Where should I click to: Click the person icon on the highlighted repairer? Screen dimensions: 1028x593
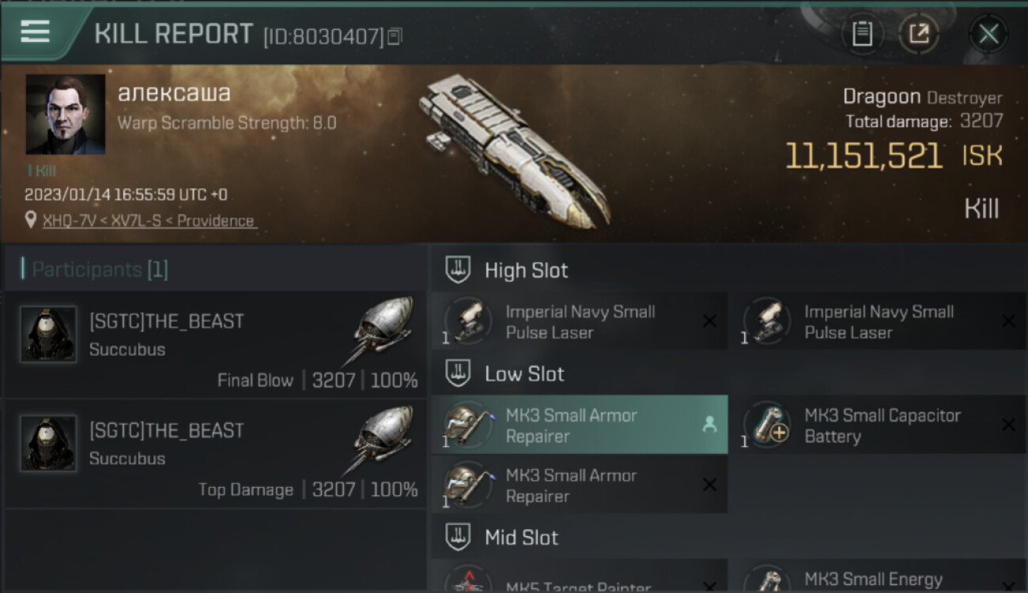[709, 425]
